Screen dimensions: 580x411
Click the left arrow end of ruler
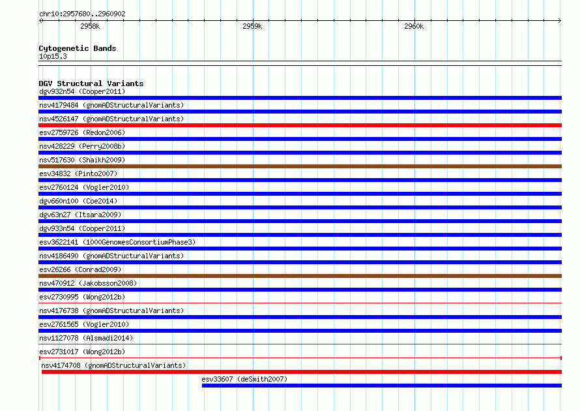pos(40,20)
